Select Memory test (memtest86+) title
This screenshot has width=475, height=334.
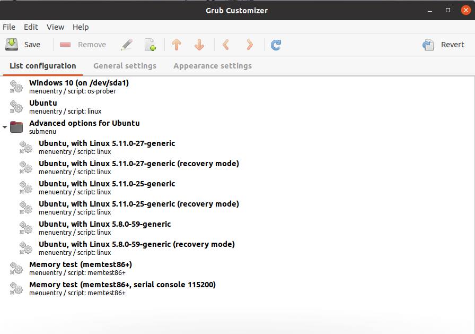click(x=81, y=264)
